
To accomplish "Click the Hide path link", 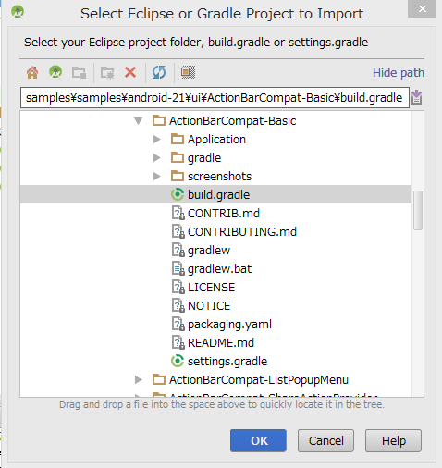I will [399, 73].
